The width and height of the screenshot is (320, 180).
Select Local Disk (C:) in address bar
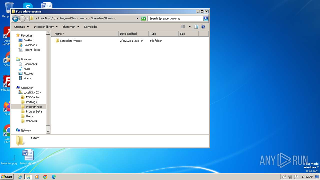pos(47,18)
